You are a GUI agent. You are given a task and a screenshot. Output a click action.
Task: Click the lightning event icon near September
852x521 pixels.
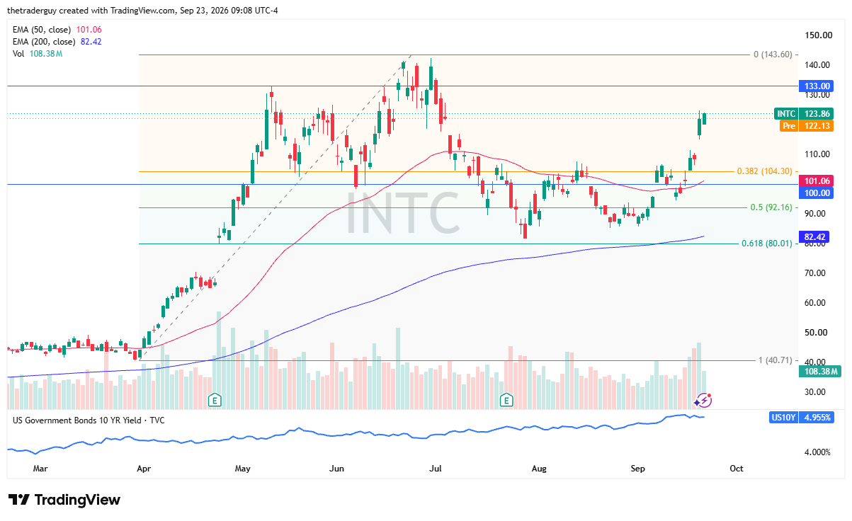point(703,401)
